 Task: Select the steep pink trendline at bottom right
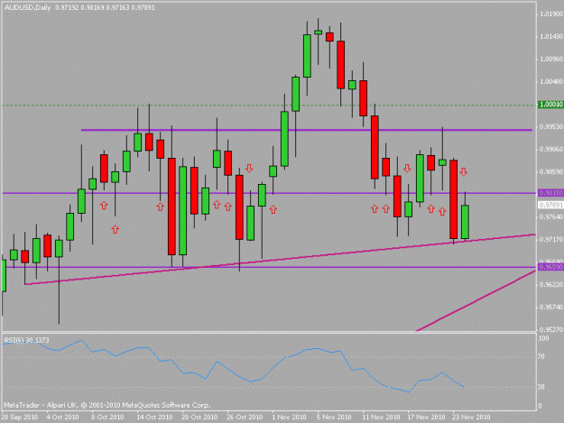click(476, 301)
